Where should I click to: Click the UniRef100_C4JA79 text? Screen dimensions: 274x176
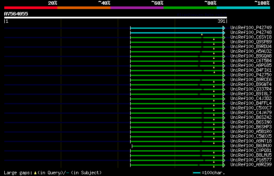(x=251, y=113)
